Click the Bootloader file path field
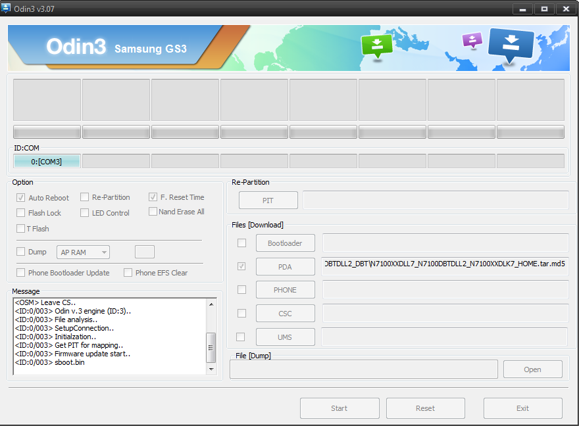This screenshot has height=426, width=579. 445,243
